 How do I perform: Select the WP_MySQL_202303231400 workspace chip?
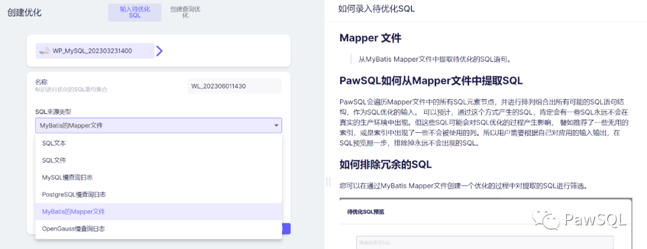pyautogui.click(x=95, y=51)
